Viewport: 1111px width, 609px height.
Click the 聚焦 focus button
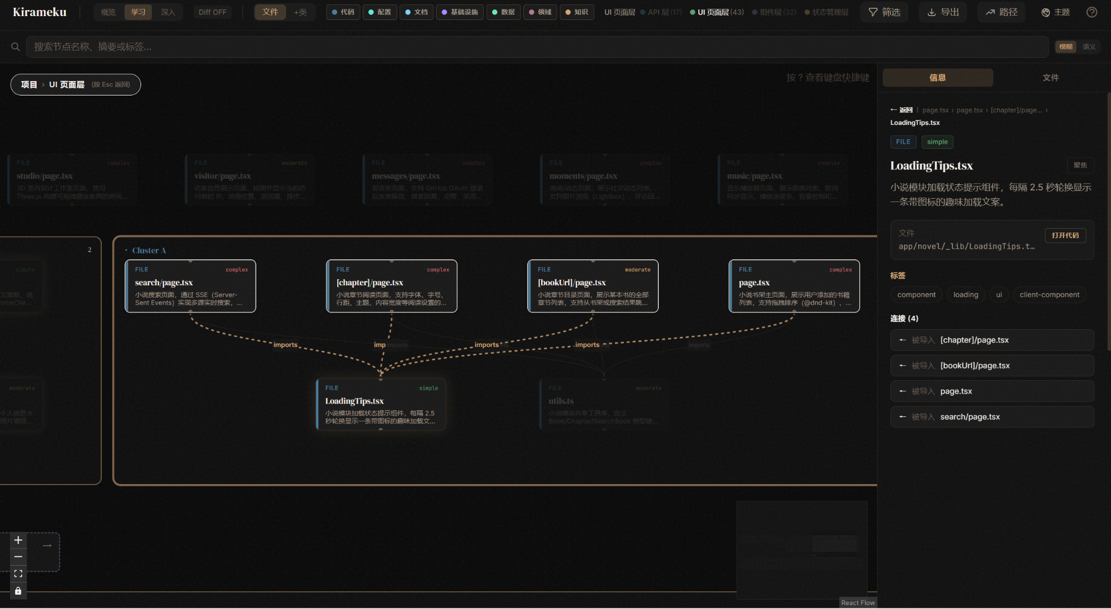pyautogui.click(x=1080, y=165)
